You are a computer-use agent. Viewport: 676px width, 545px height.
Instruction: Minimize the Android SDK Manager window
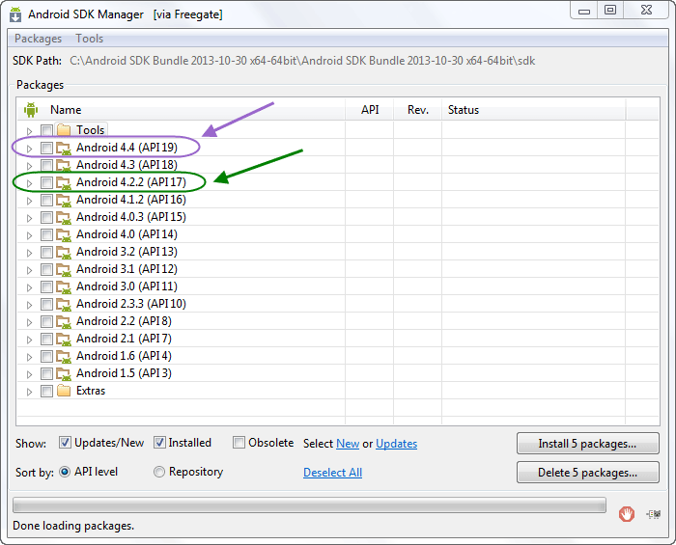(584, 11)
